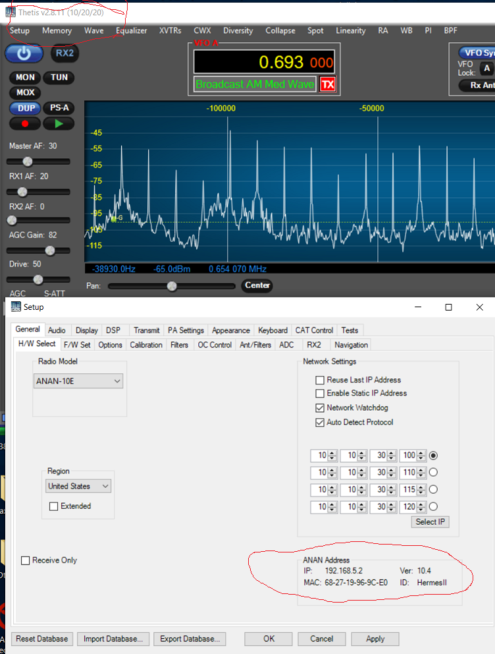Click the Export Database button

(x=190, y=639)
